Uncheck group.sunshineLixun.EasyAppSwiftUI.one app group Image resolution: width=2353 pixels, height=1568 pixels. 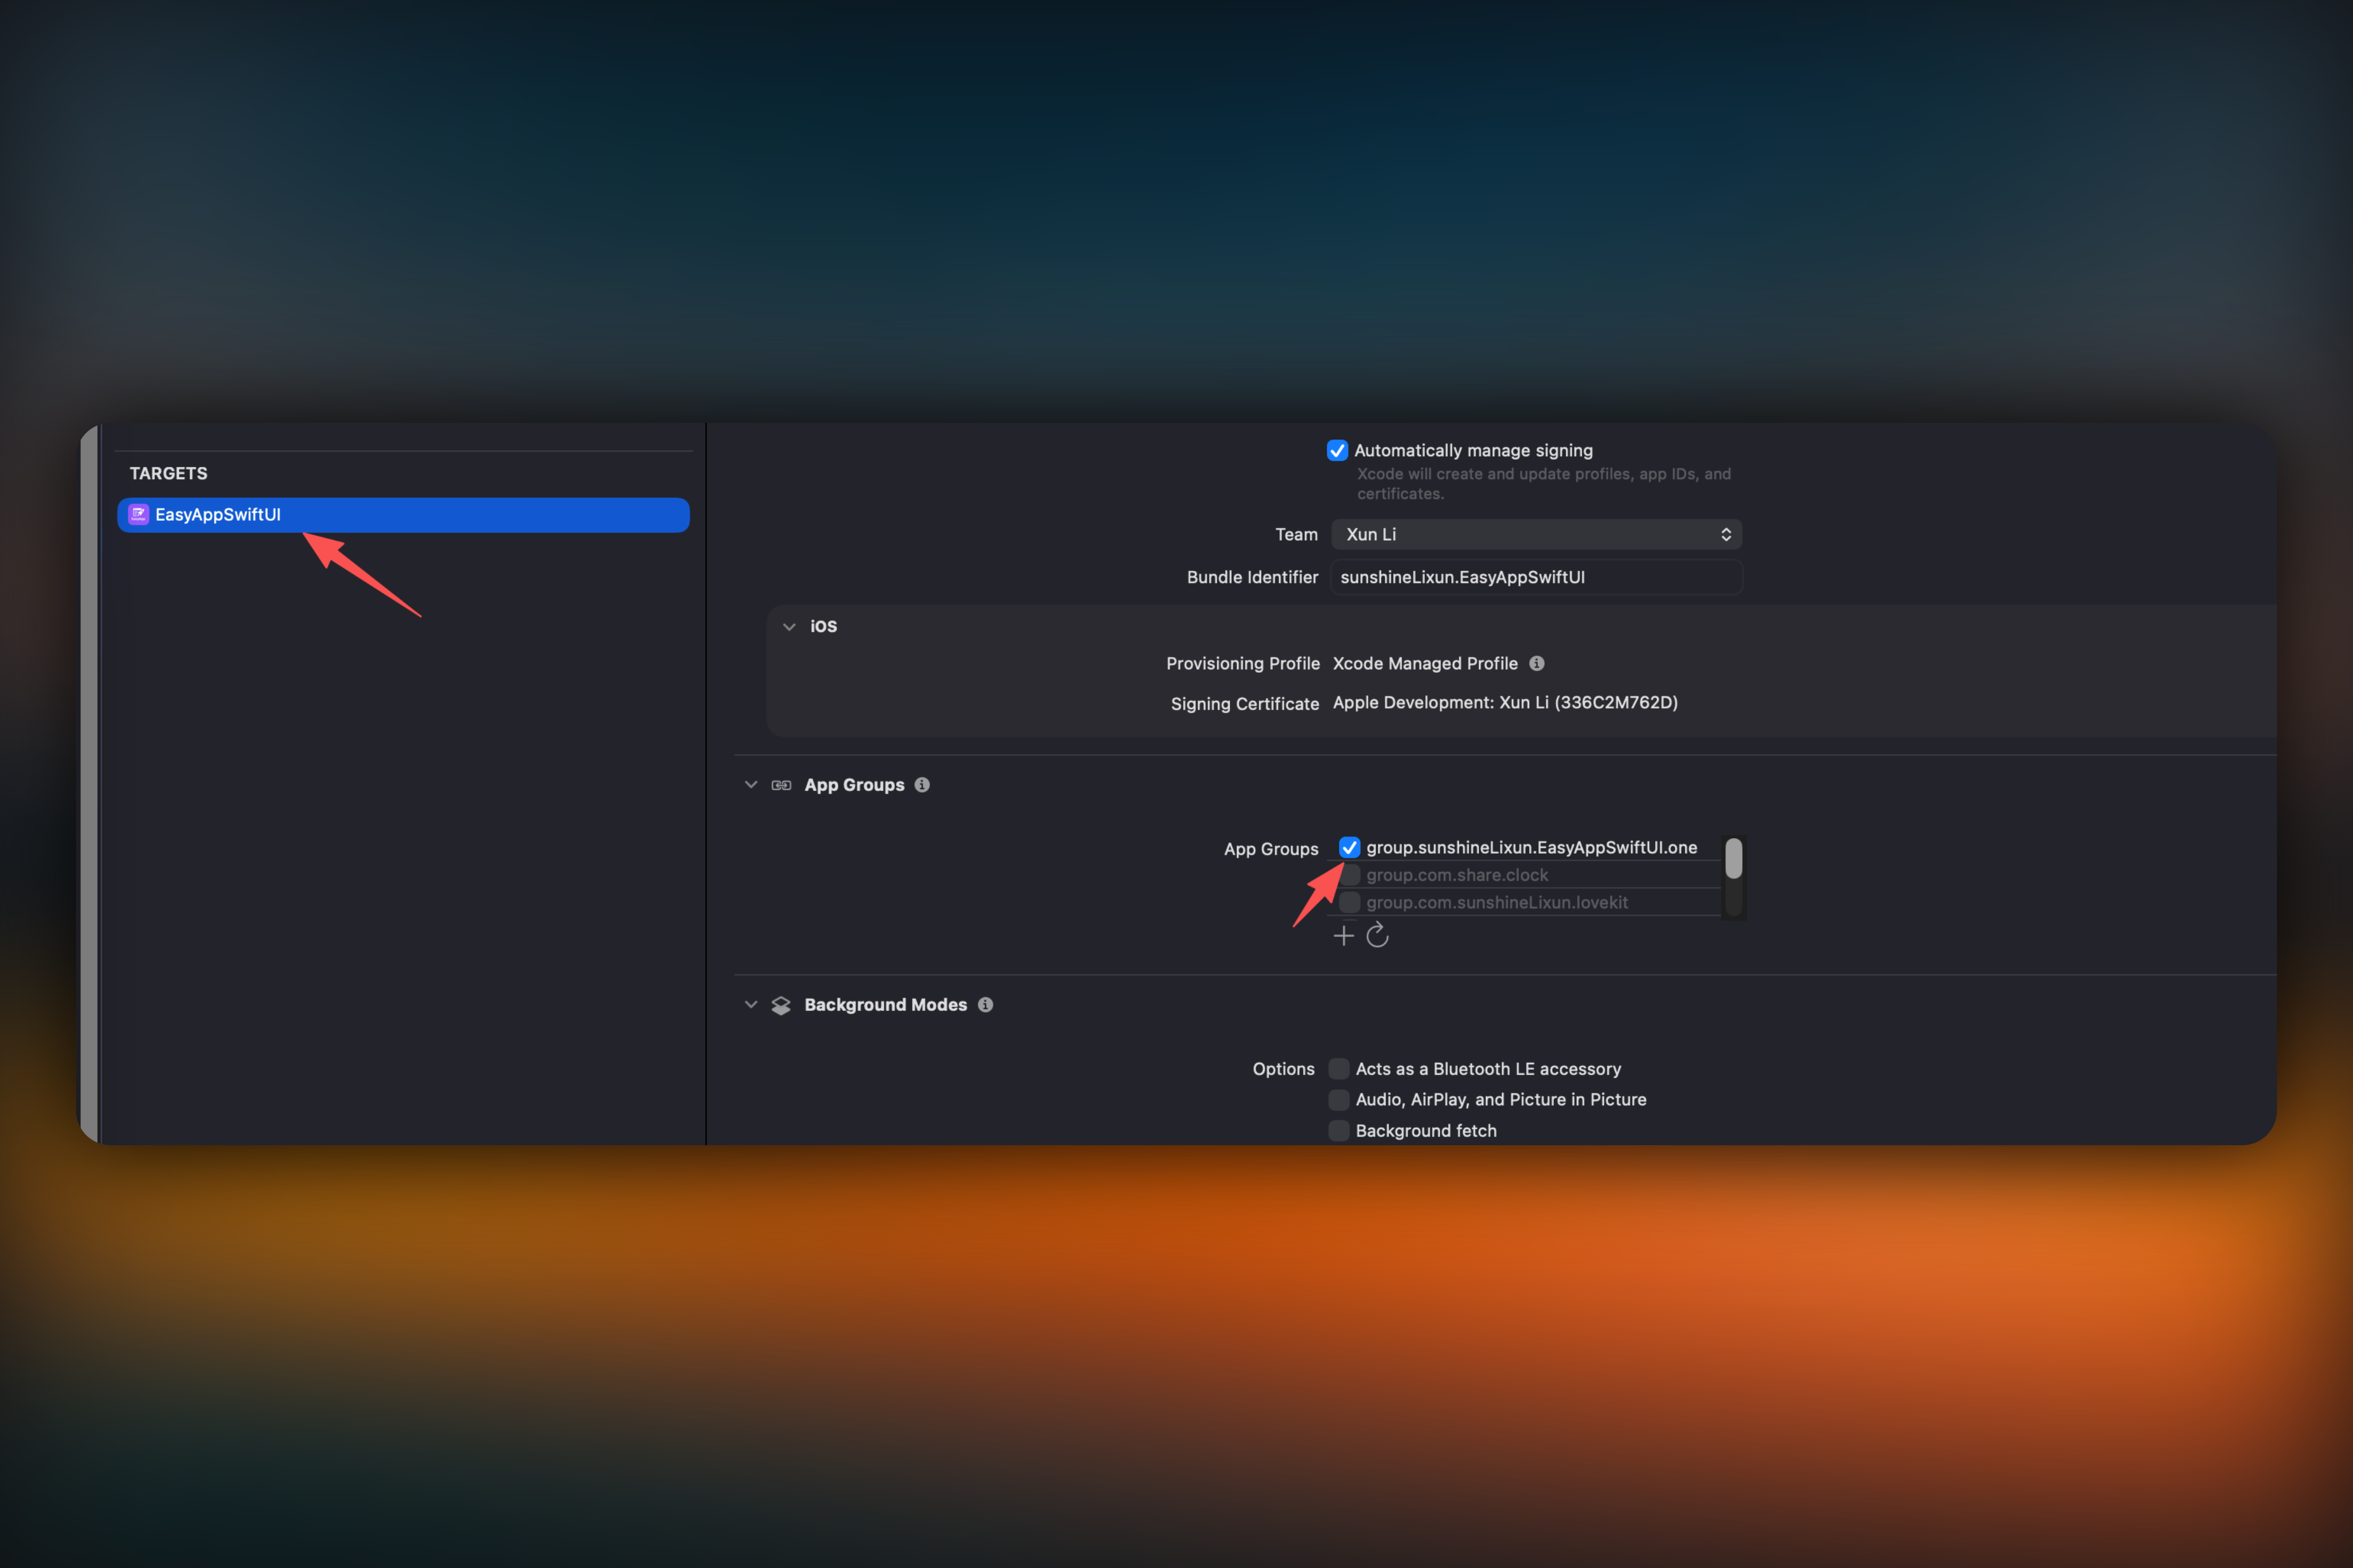coord(1349,848)
